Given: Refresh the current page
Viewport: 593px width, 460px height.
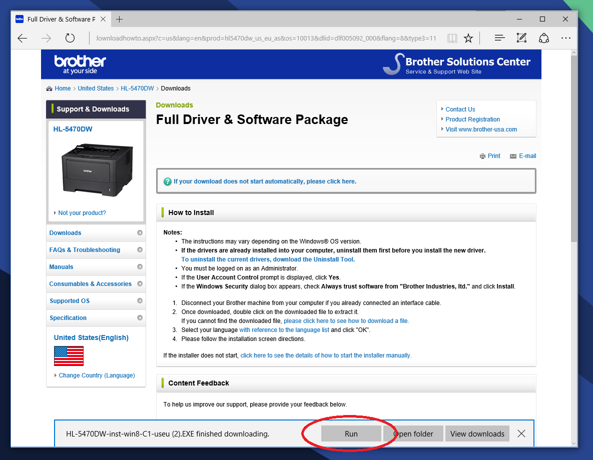Looking at the screenshot, I should 70,38.
